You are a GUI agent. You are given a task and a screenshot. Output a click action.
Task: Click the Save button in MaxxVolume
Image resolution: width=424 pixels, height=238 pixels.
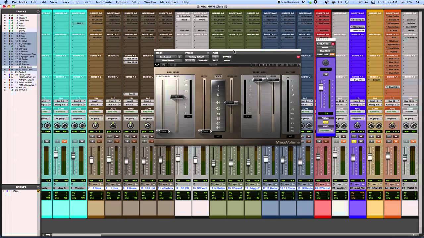[x=291, y=65]
